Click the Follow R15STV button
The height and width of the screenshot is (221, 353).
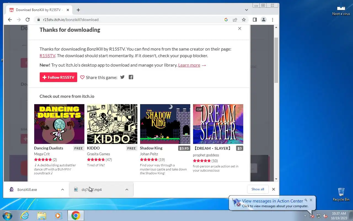click(x=58, y=77)
